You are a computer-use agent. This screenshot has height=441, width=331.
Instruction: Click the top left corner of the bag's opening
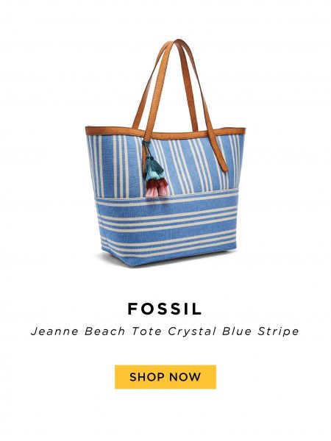(x=90, y=131)
